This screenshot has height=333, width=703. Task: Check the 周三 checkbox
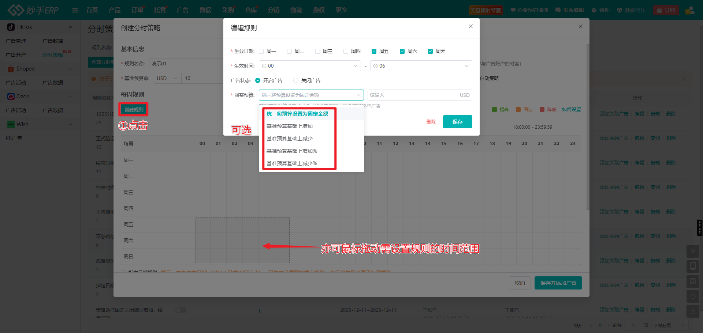click(x=318, y=52)
